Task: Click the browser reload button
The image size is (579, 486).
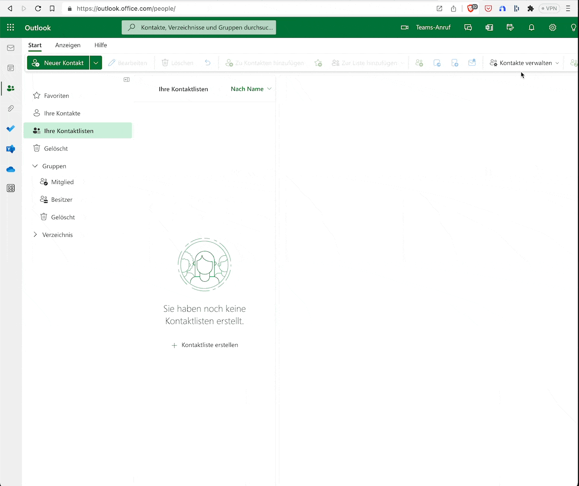Action: (38, 8)
